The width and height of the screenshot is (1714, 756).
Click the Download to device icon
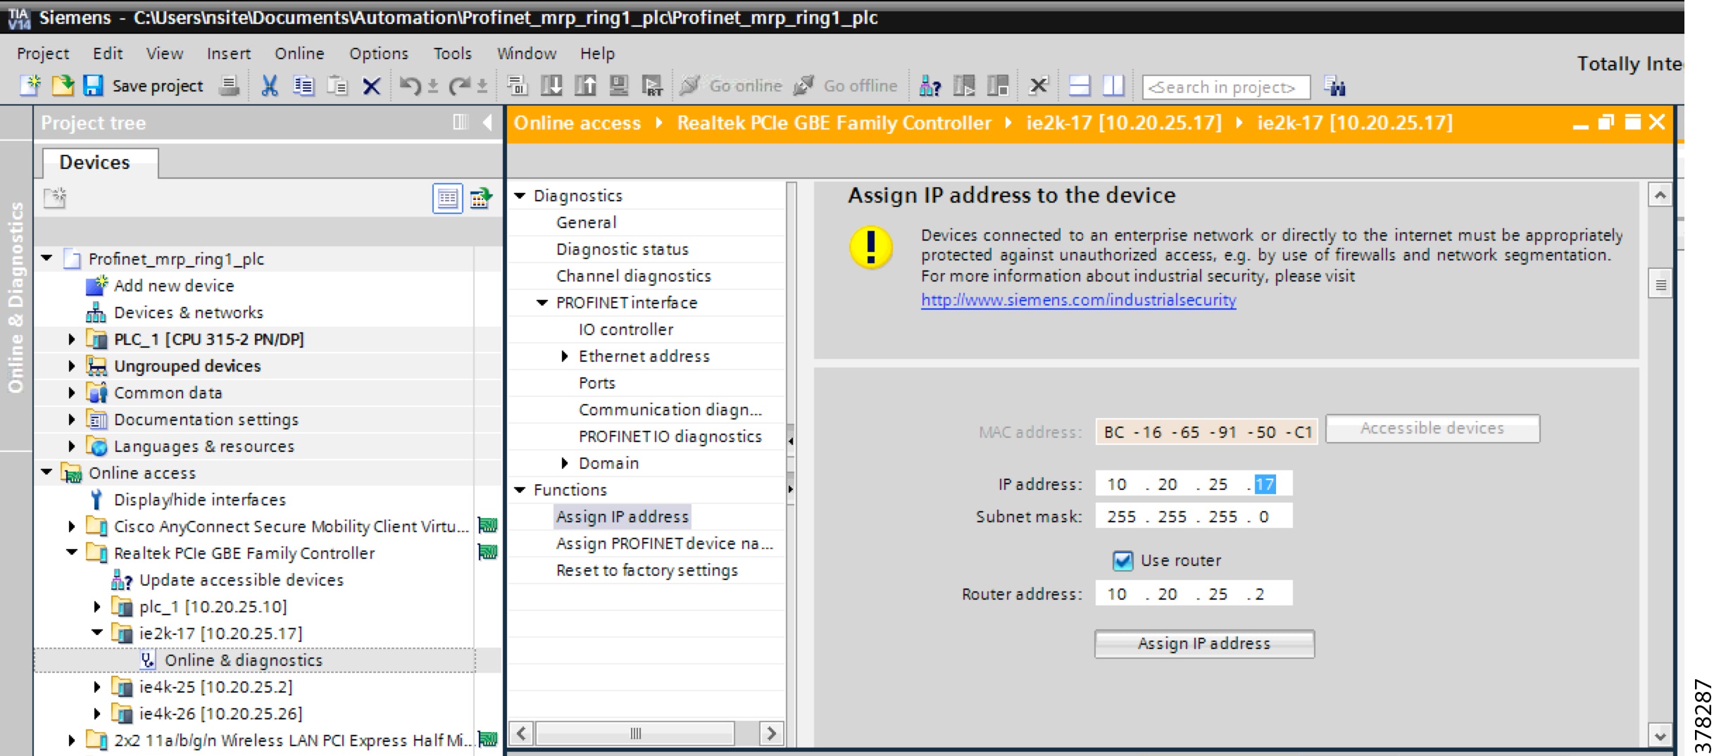[551, 86]
